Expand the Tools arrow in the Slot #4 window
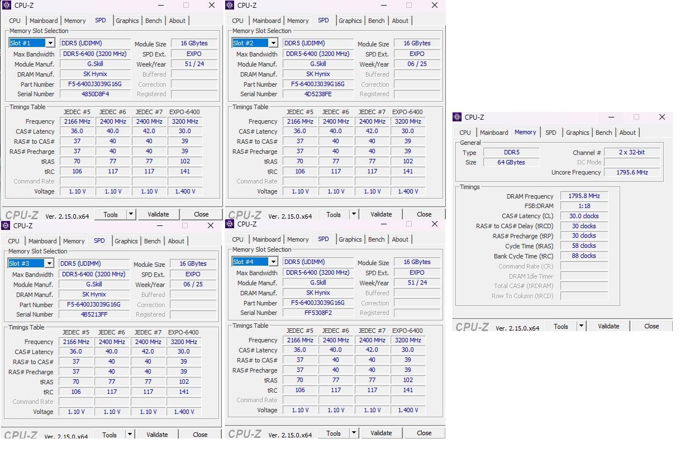The image size is (680, 471). 354,432
